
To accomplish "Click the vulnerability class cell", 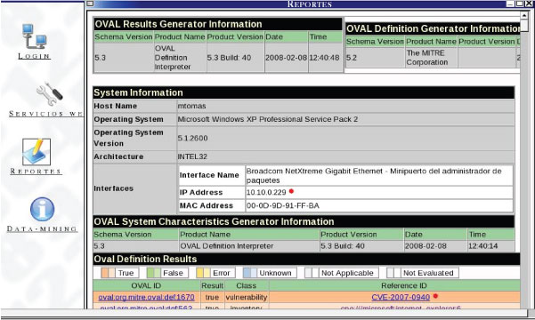I will pos(246,297).
